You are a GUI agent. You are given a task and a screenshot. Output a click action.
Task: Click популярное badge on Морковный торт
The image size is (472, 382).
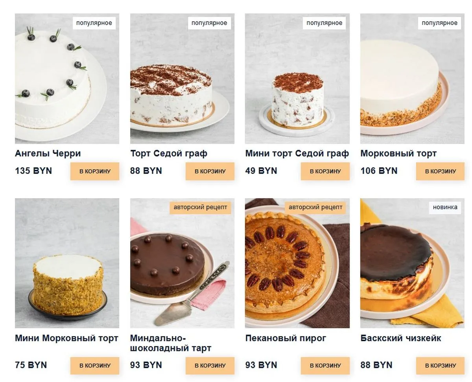[439, 23]
